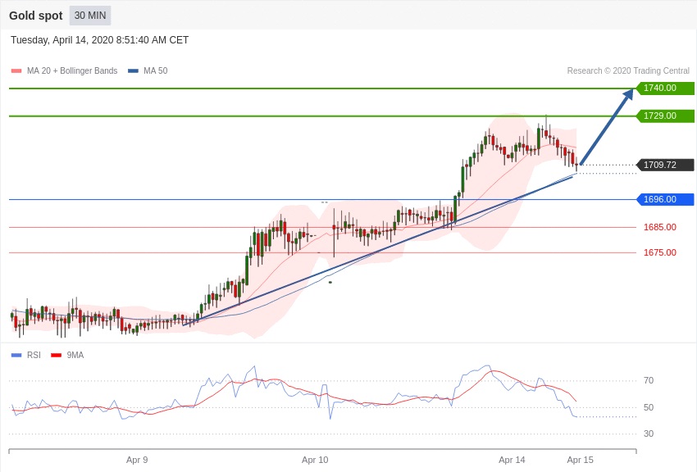Click the Gold spot chart title
697x472 pixels.
point(36,16)
